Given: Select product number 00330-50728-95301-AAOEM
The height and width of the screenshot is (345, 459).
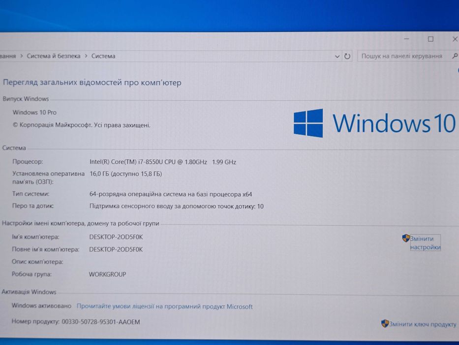Looking at the screenshot, I should click(101, 322).
